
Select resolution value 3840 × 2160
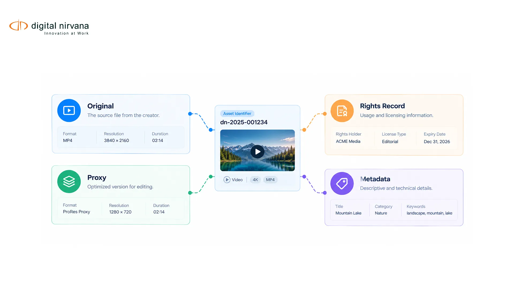click(116, 140)
